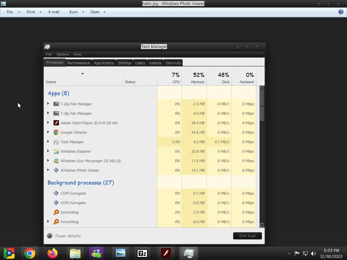Expand the Windows Explorer process row

48,151
